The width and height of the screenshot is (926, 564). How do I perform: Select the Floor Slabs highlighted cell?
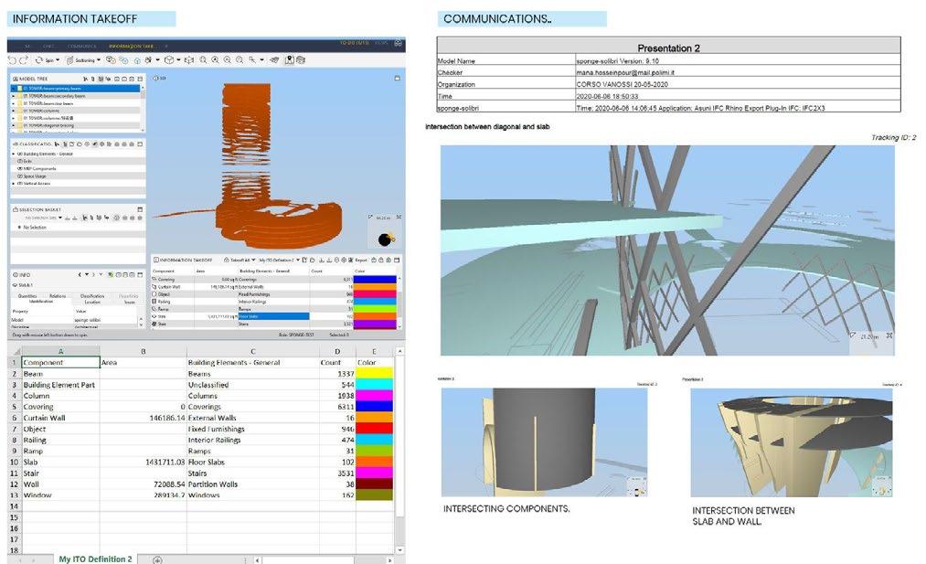pos(273,316)
